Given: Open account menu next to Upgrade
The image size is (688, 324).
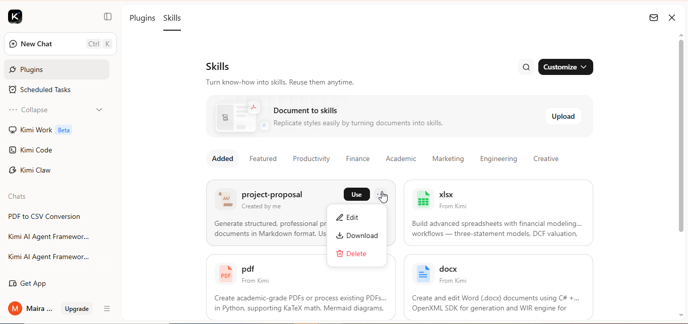Looking at the screenshot, I should pos(107,308).
